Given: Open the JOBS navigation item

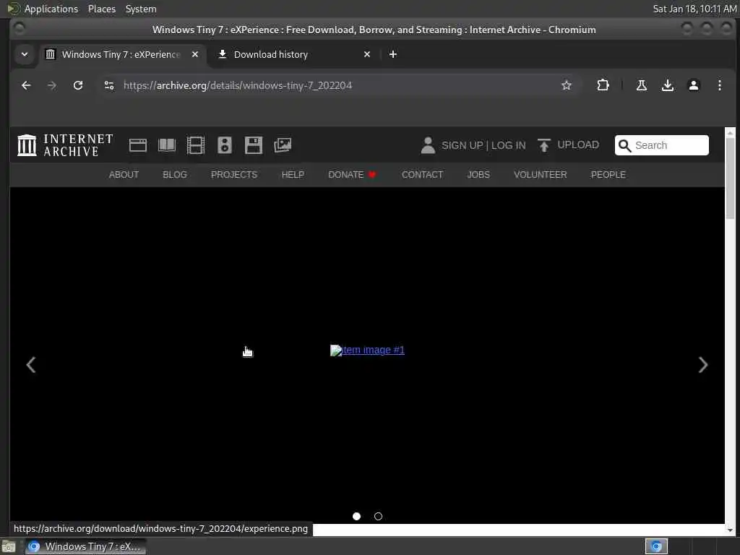Looking at the screenshot, I should coord(478,175).
